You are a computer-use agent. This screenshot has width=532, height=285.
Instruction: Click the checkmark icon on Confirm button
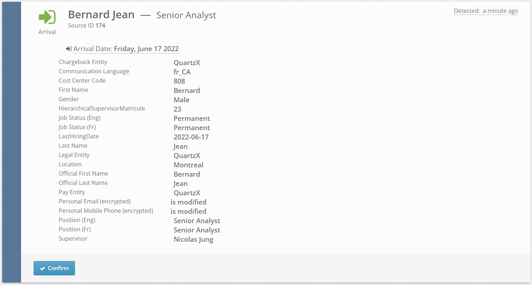click(x=43, y=269)
